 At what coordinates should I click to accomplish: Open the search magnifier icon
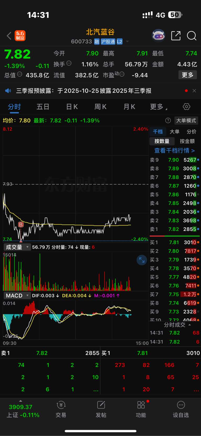point(192,36)
